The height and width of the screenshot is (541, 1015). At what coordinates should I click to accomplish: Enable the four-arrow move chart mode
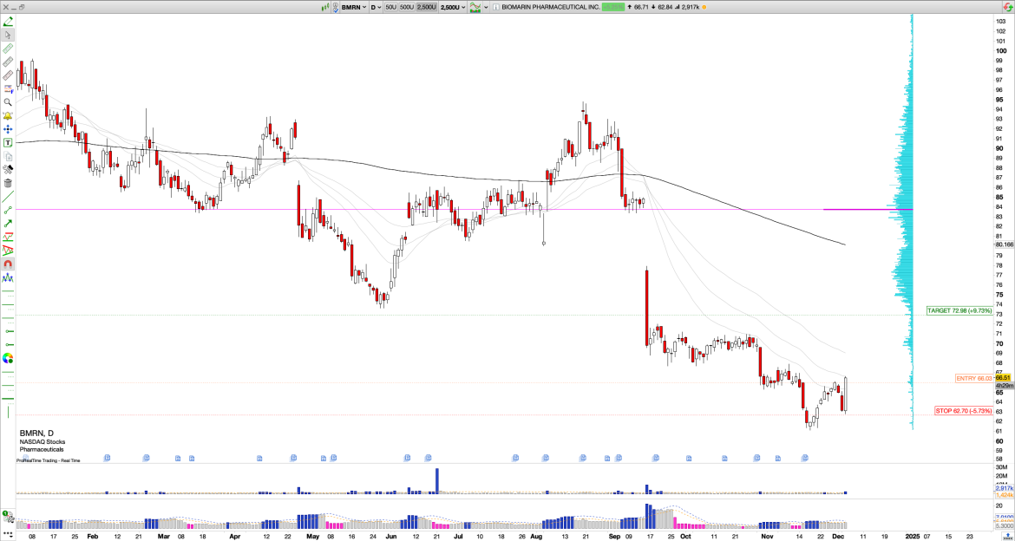(x=8, y=130)
